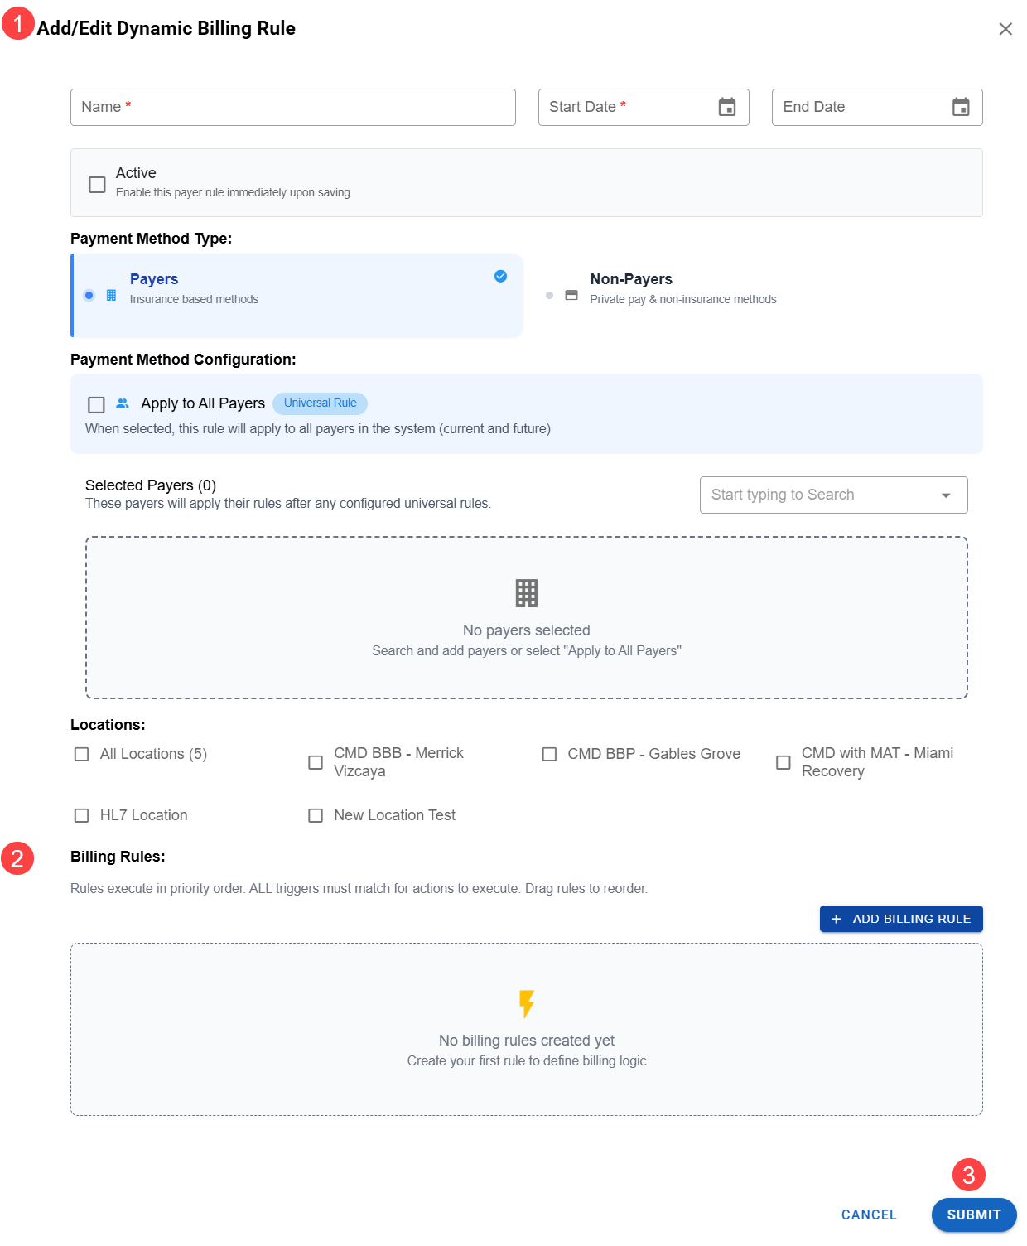
Task: Close the Dynamic Billing Rule dialog
Action: [x=1005, y=29]
